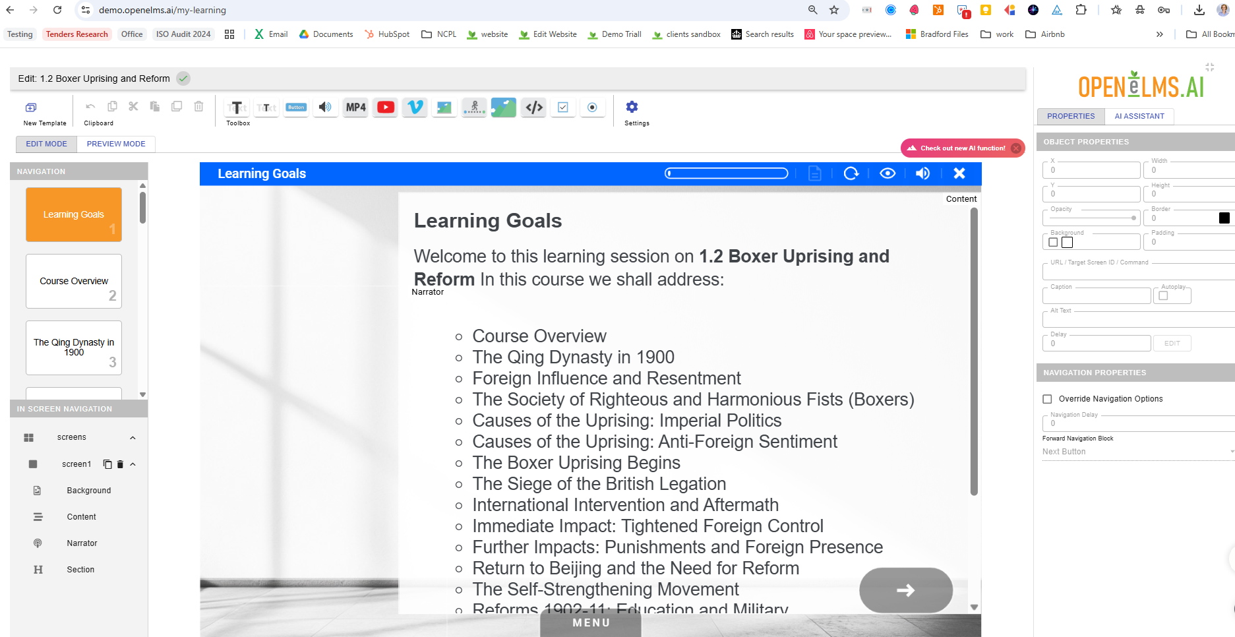
Task: Insert an audio speaker object
Action: (x=325, y=107)
